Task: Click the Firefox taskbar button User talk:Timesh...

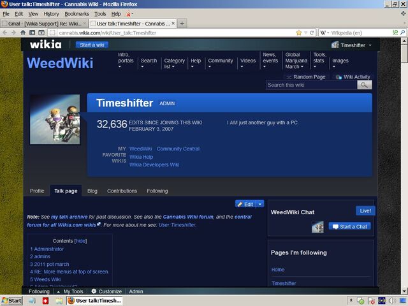Action: 94,301
